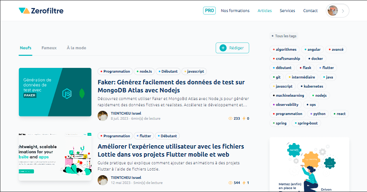Filter by programmation sidebar tag
This screenshot has width=367, height=192.
click(x=288, y=114)
